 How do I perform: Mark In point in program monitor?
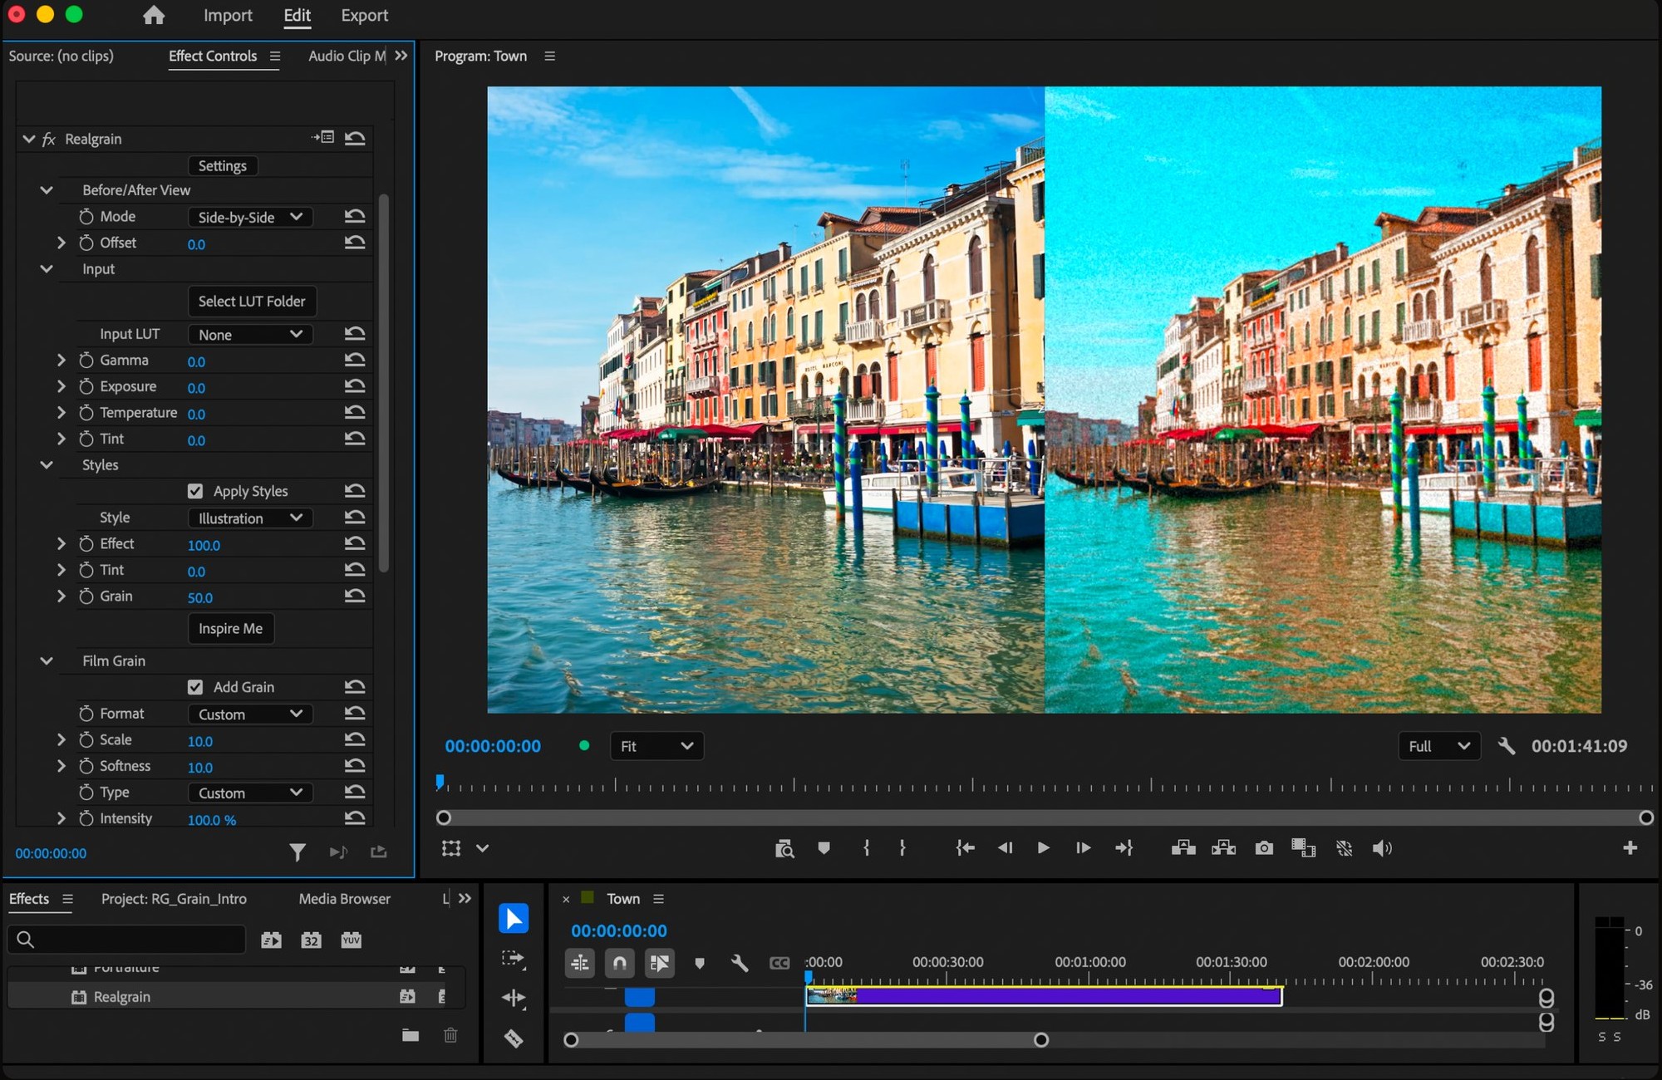866,848
